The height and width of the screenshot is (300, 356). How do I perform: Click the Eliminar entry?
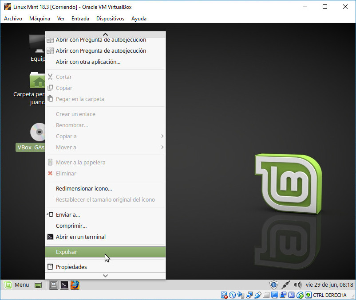(105, 174)
